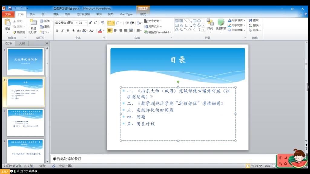This screenshot has width=310, height=174.
Task: Center-align the paragraph text
Action: pos(115,31)
